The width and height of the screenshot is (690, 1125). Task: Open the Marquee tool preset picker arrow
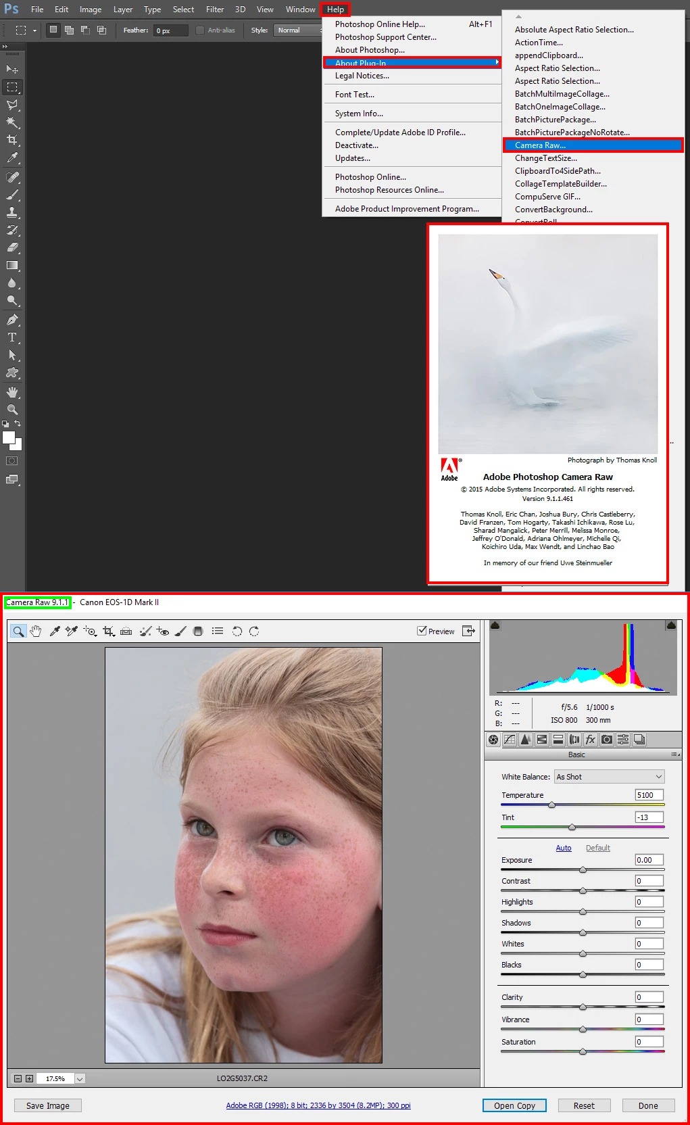pos(34,30)
